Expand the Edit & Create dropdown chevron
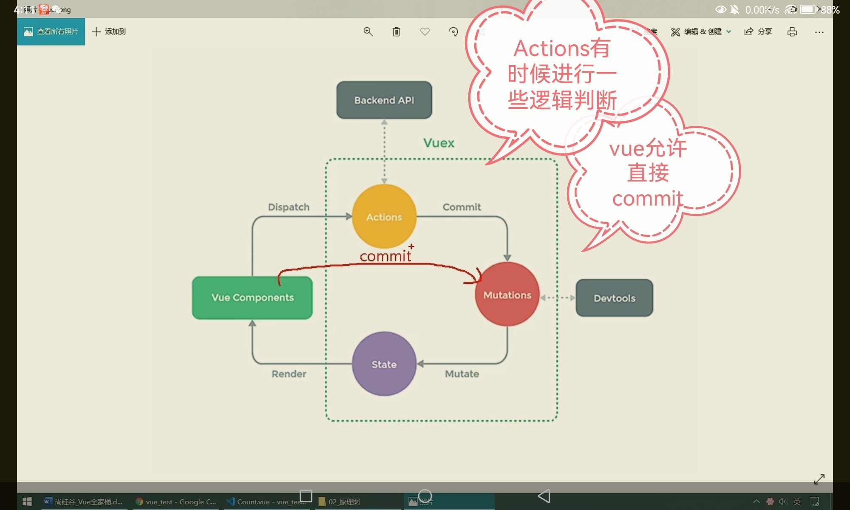Screen dimensions: 850x510 tap(729, 31)
